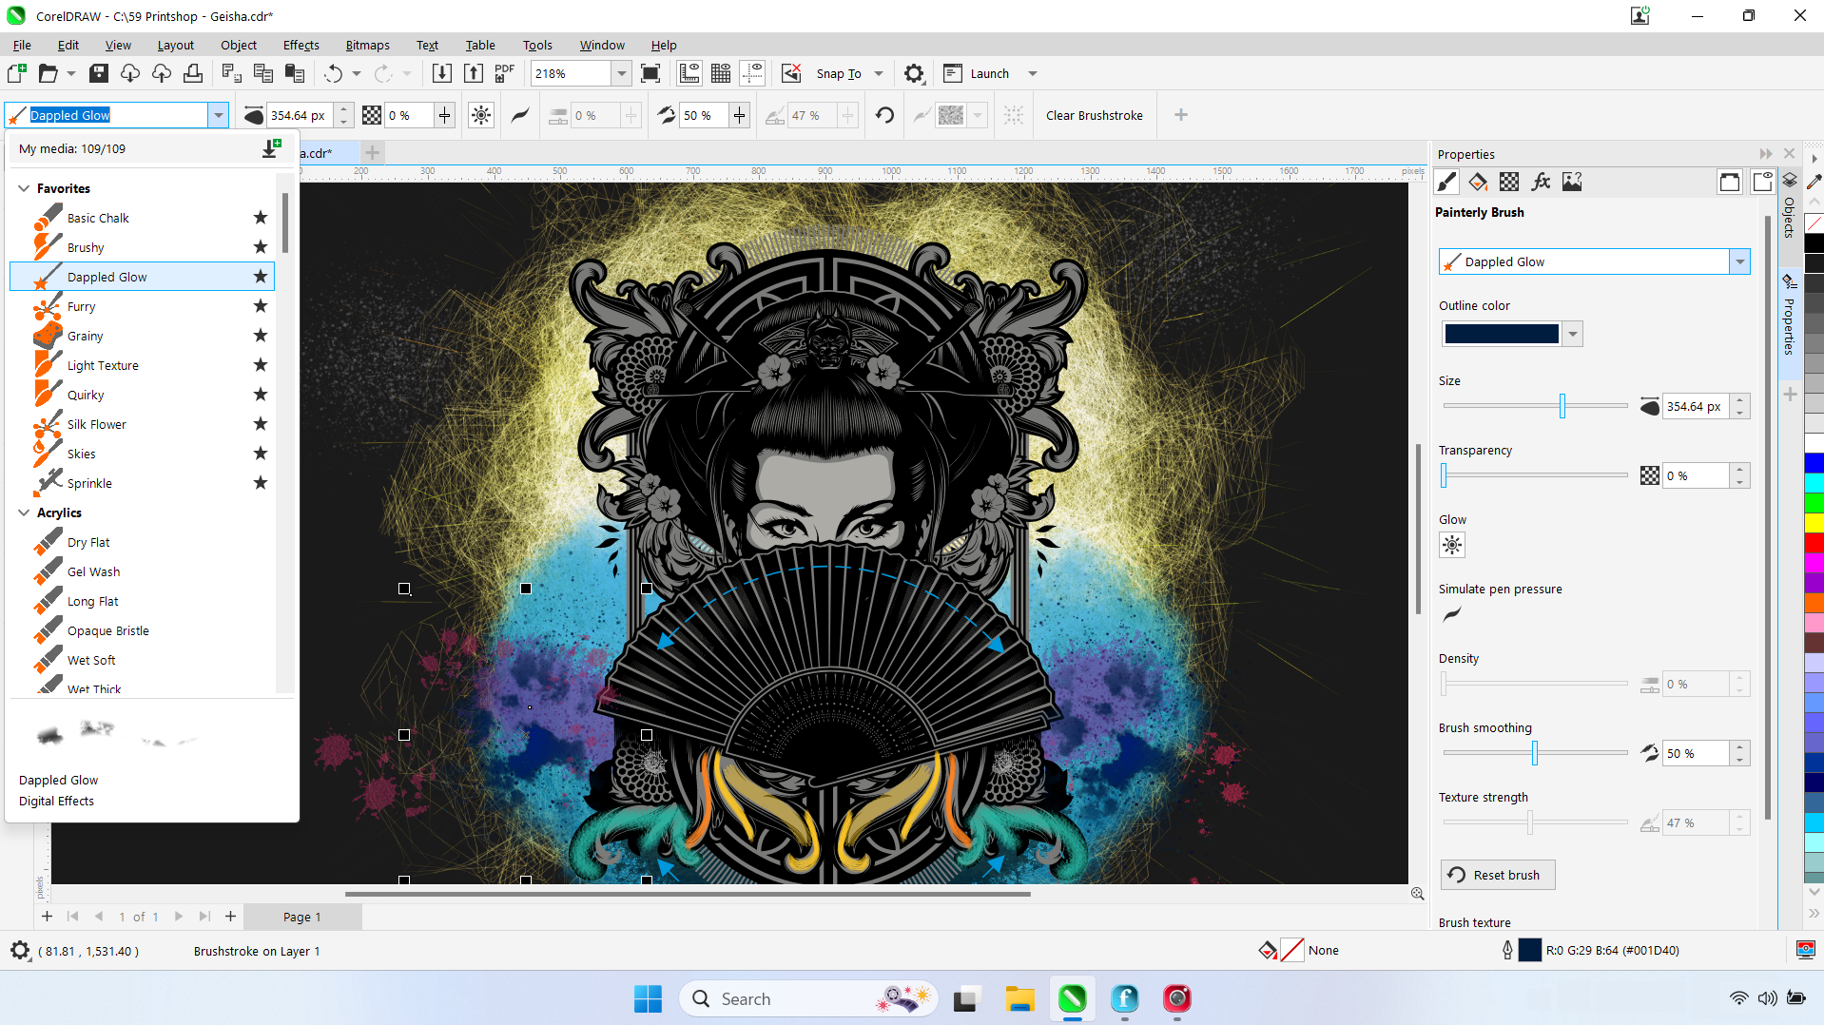This screenshot has width=1824, height=1025.
Task: Collapse the Acrylics category
Action: [x=24, y=512]
